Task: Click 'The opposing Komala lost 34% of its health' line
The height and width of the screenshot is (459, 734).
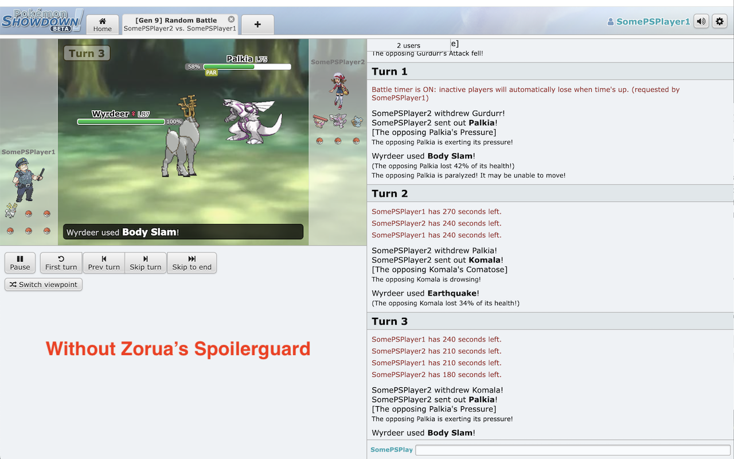Action: (446, 303)
